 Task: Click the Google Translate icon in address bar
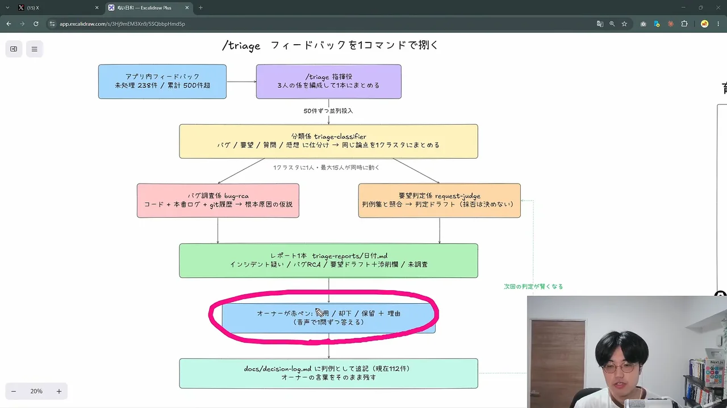tap(600, 24)
